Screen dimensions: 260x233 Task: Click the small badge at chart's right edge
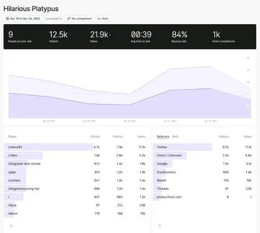coord(248,106)
